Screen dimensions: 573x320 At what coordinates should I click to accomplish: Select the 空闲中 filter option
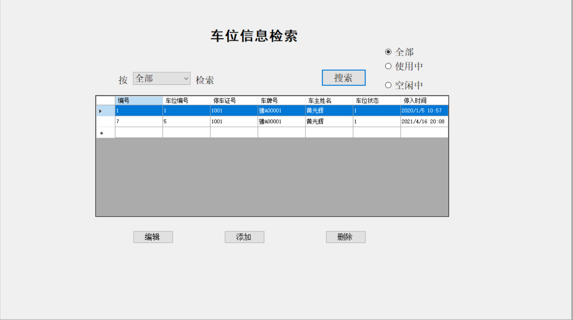388,85
